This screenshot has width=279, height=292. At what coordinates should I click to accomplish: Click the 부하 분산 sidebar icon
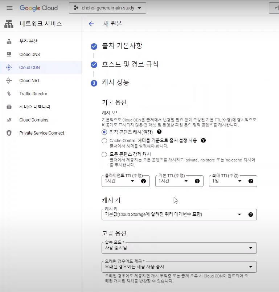pos(9,41)
